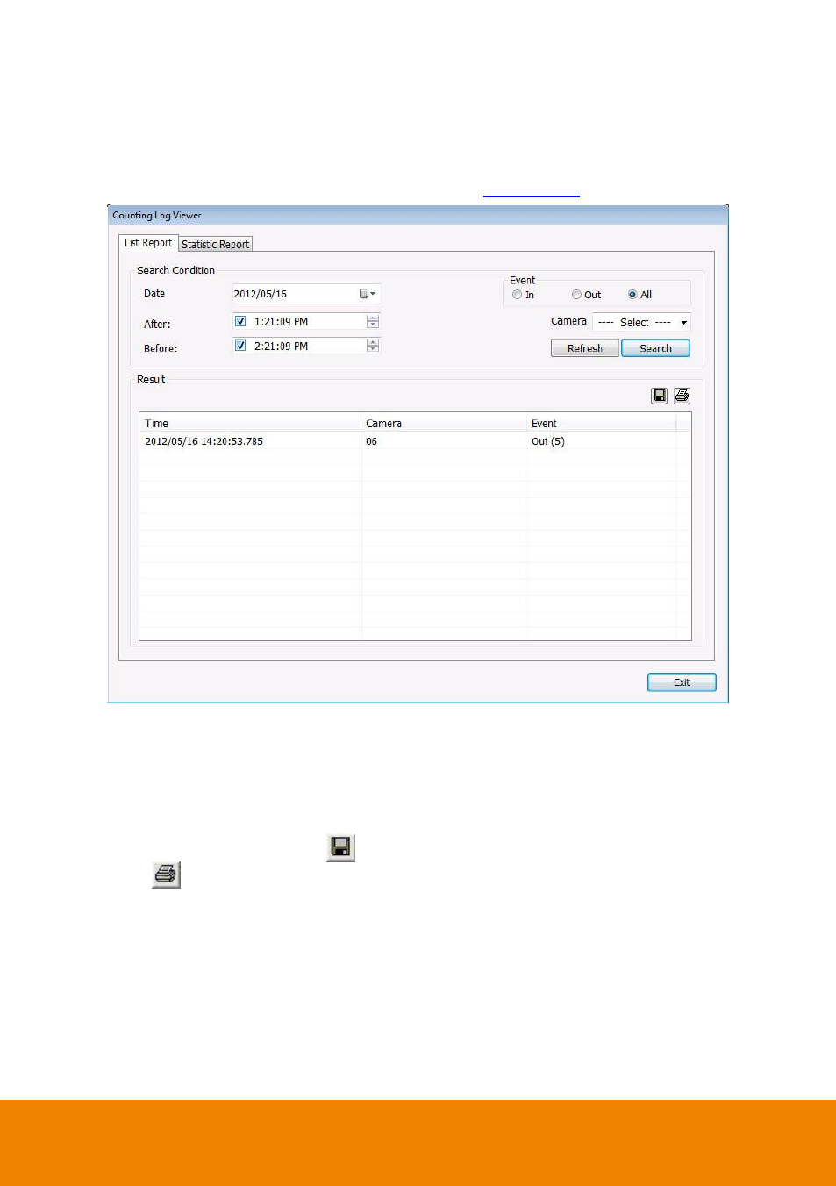Click the event cell Out (5)

pos(548,441)
